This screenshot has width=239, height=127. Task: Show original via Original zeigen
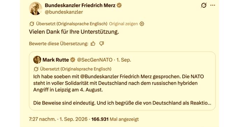(123, 24)
